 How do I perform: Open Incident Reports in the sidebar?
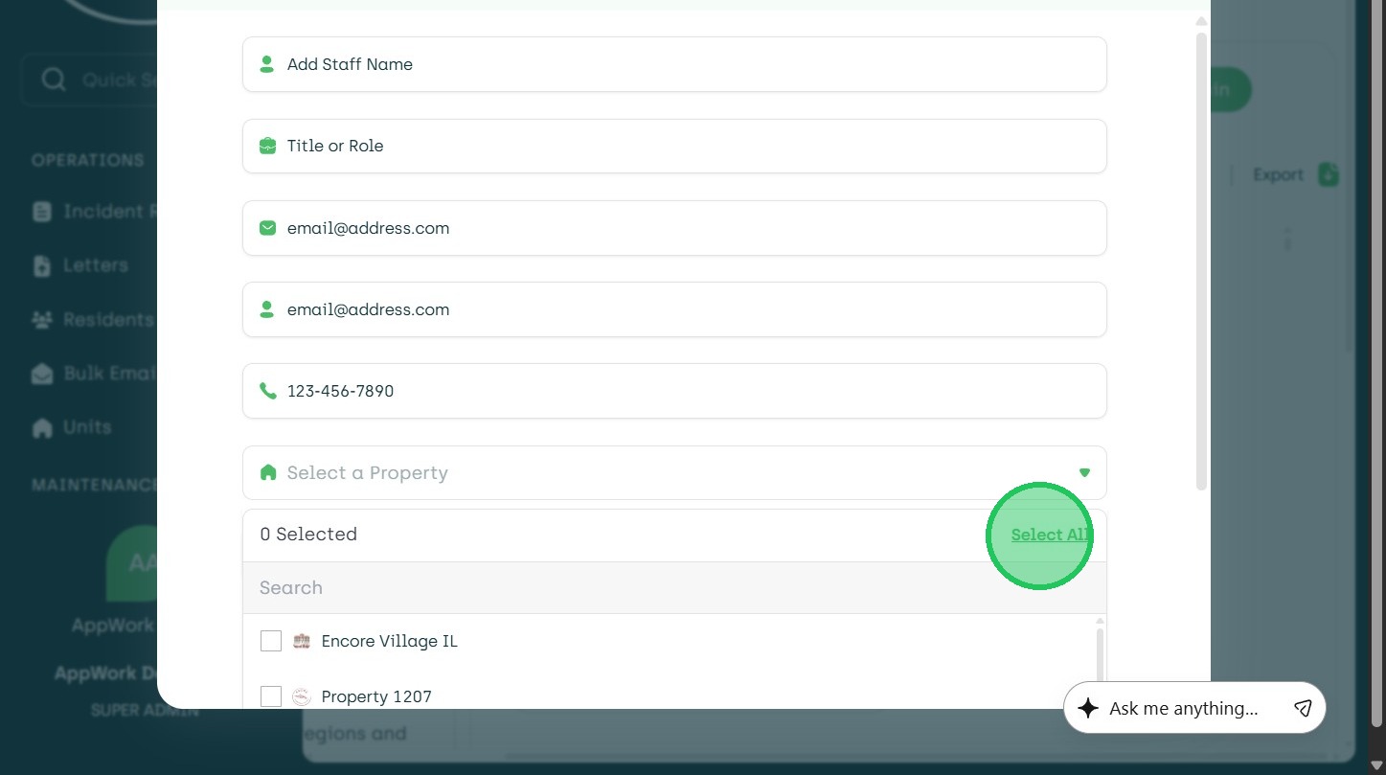pyautogui.click(x=94, y=212)
